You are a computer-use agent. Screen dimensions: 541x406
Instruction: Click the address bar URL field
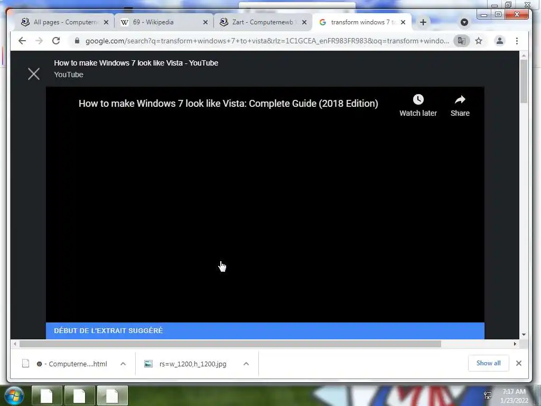[x=267, y=41]
